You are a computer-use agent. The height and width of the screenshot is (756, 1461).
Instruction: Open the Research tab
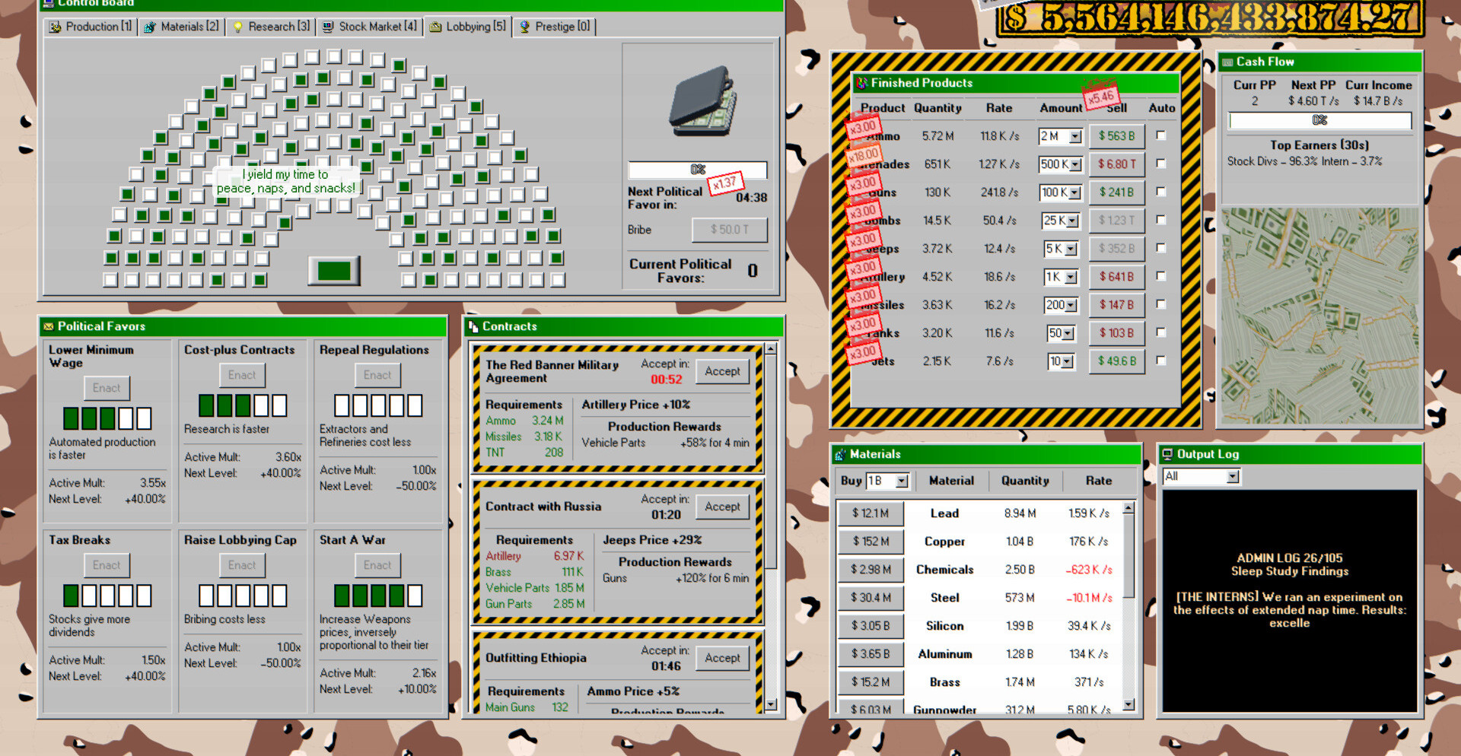point(271,27)
